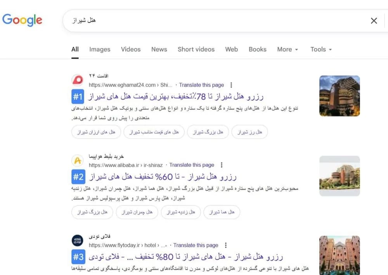Screen dimensions: 388x275
Task: Open the first result hotel thumbnail
Action: click(339, 96)
